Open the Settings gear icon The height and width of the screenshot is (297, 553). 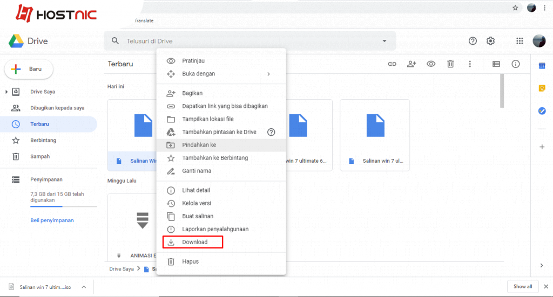click(x=490, y=41)
